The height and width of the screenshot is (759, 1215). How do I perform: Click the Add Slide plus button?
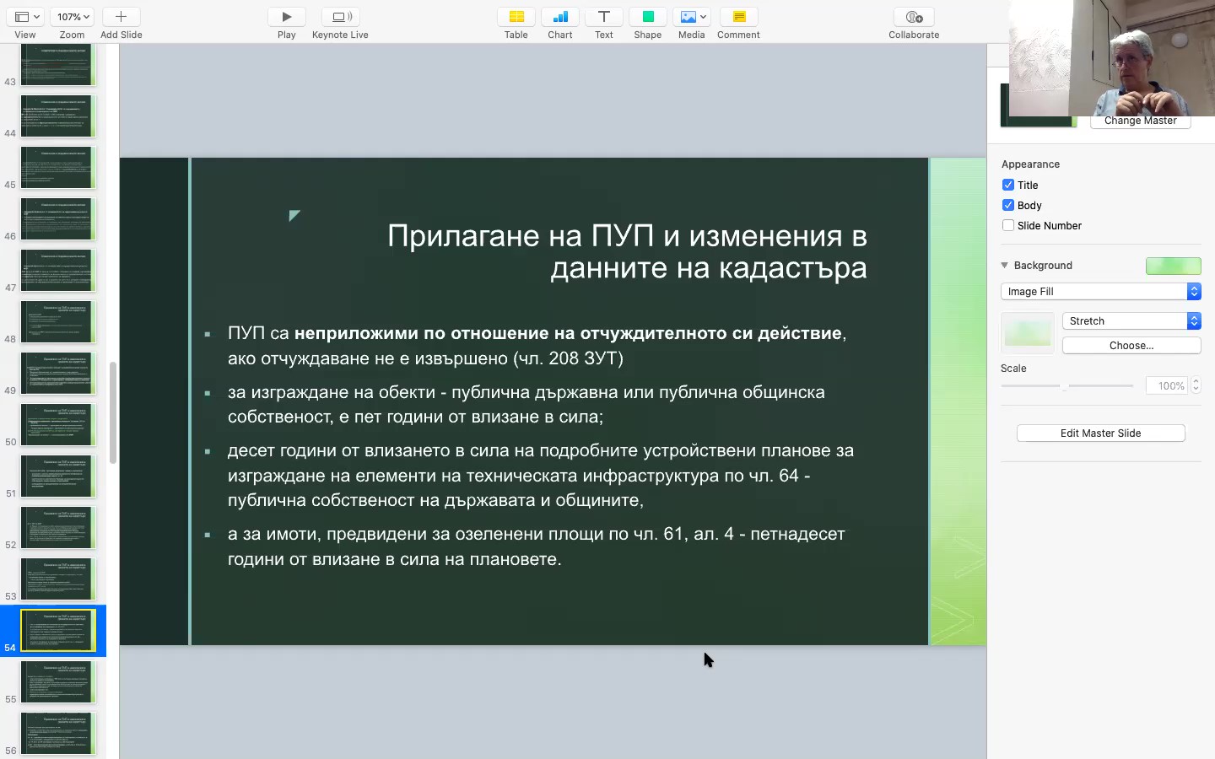click(121, 17)
